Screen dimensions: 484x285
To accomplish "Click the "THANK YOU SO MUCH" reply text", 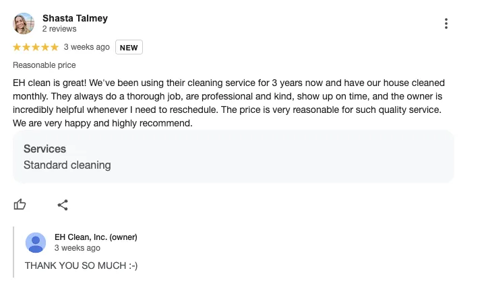I will point(81,266).
